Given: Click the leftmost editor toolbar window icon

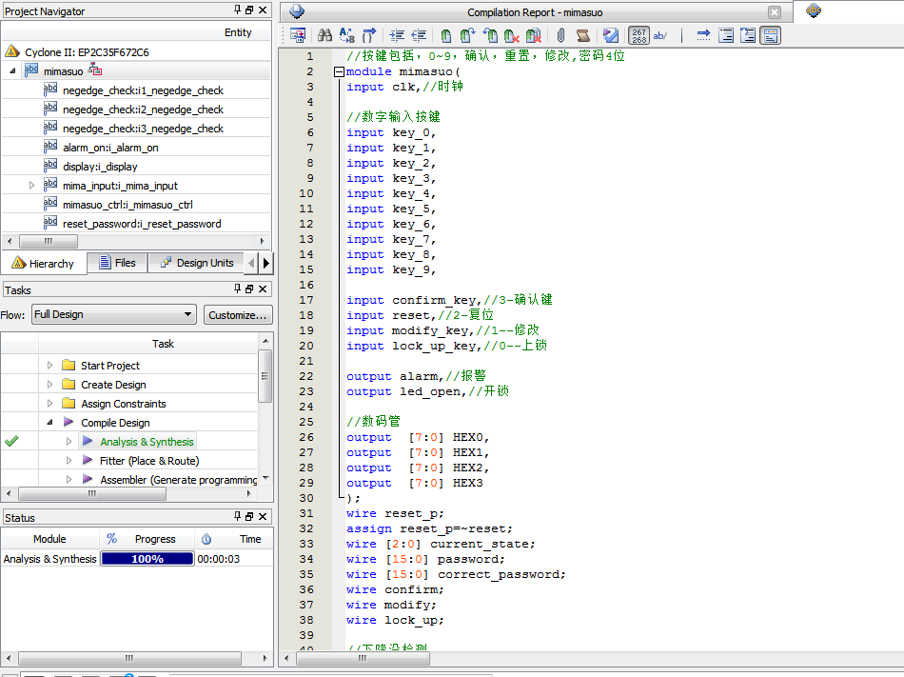Looking at the screenshot, I should pyautogui.click(x=298, y=36).
